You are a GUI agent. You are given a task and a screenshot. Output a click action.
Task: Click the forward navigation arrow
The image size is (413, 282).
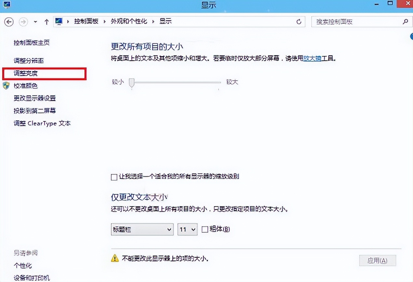(x=23, y=22)
